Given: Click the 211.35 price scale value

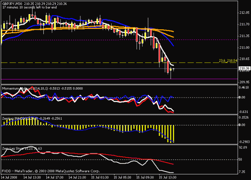Looking at the screenshot, I should (x=244, y=36).
